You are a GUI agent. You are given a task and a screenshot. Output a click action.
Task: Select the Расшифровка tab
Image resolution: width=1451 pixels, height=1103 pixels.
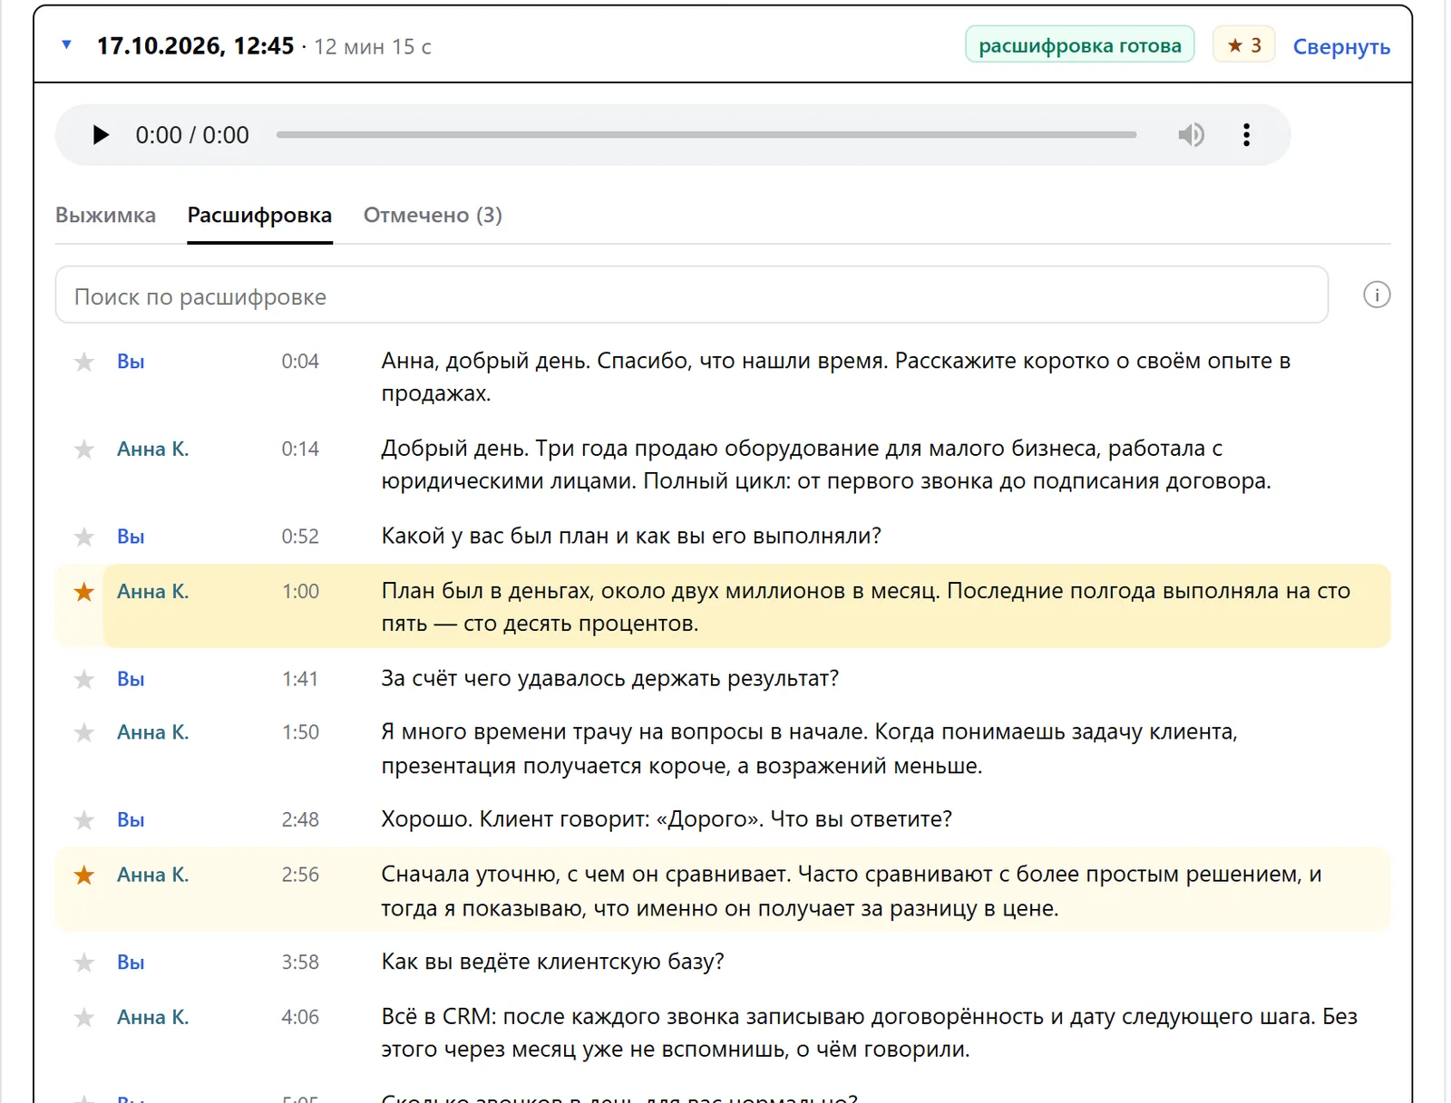click(x=259, y=215)
